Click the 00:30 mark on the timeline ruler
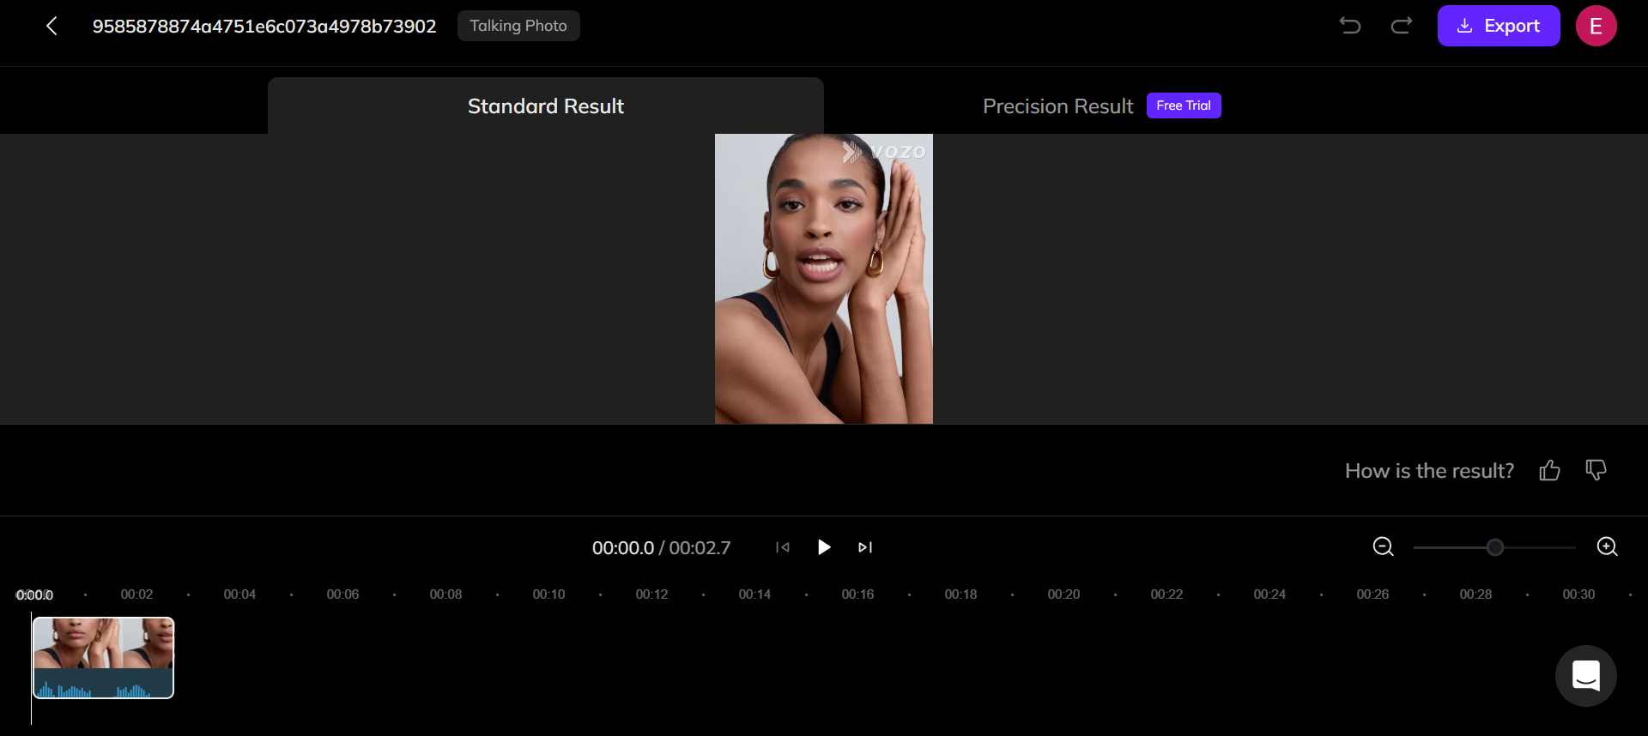 pos(1578,594)
